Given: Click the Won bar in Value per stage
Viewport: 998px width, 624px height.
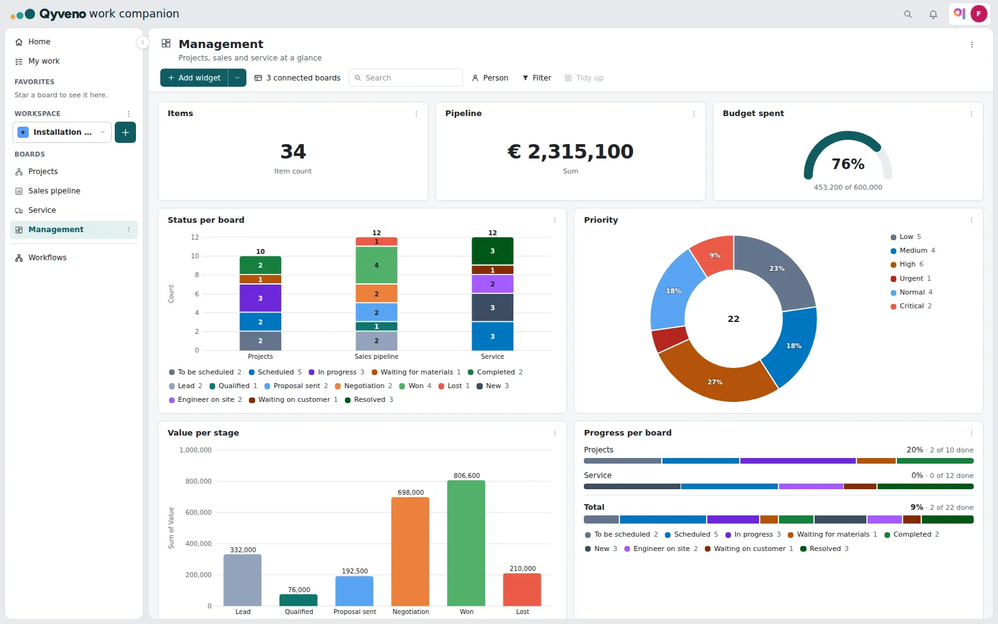Looking at the screenshot, I should click(466, 543).
